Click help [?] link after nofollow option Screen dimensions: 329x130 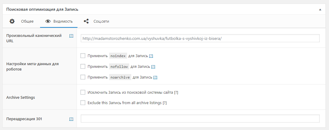pos(153,67)
